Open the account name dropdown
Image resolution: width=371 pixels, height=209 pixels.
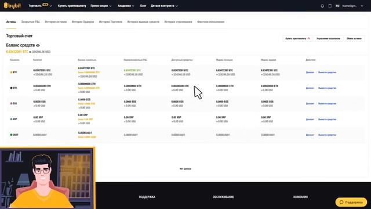tap(352, 6)
